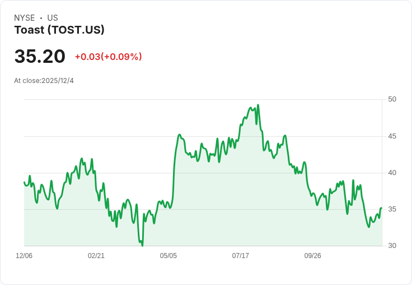Click the 05/05 date on x-axis
412x285 pixels.
pyautogui.click(x=168, y=256)
